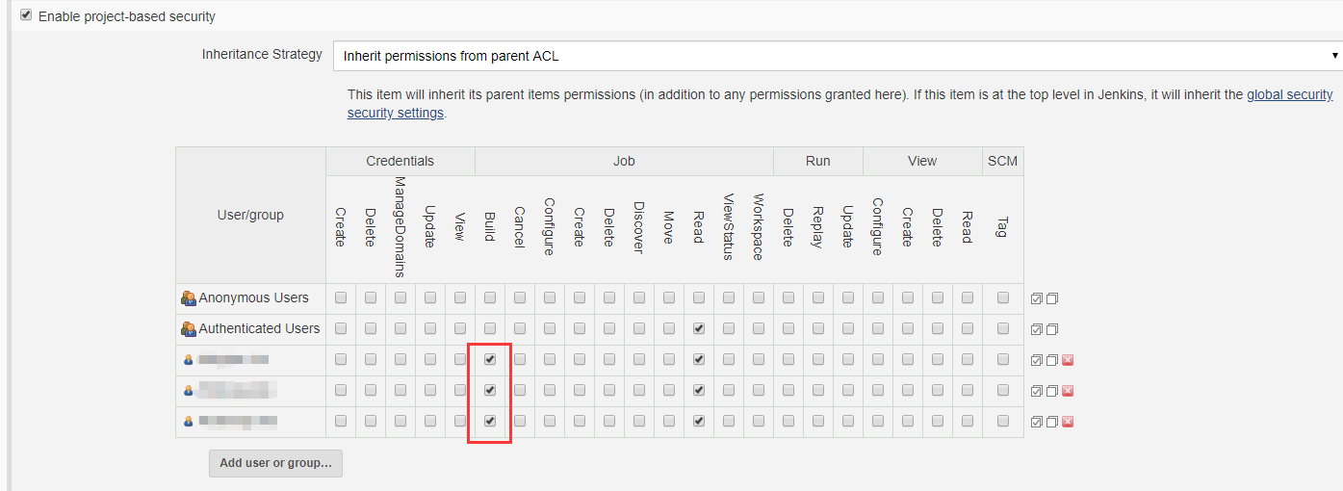The height and width of the screenshot is (491, 1343).
Task: Unselect all permissions for Authenticated Users row
Action: click(1051, 329)
